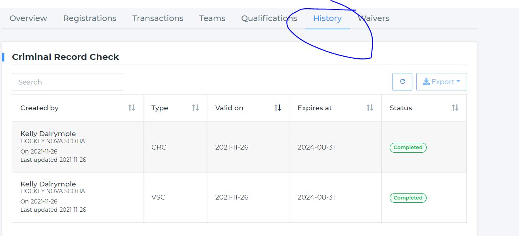Sort by Status column arrows
519x236 pixels.
click(x=455, y=108)
